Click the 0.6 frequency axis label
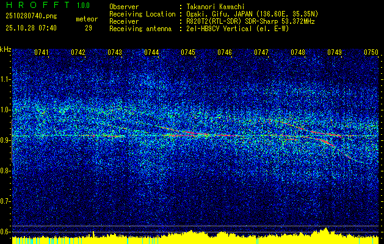The width and height of the screenshot is (384, 244). 5,232
